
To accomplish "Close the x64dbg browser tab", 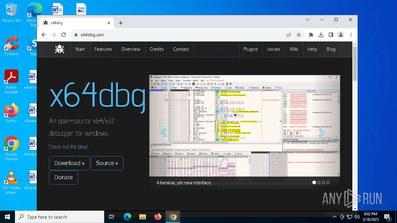I will (x=109, y=23).
